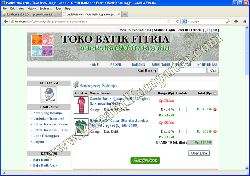Remove Blus Batik Bianka with red delete icon
Viewport: 250px width, 176px height.
point(215,131)
